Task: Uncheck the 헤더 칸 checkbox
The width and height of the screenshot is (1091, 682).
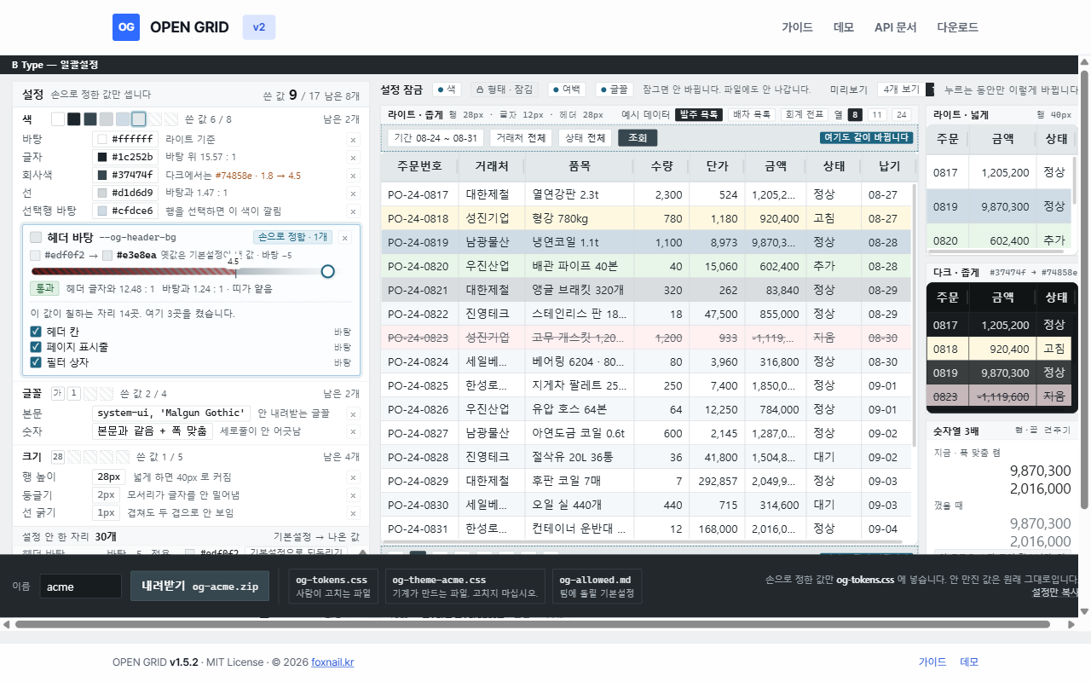Action: click(36, 332)
